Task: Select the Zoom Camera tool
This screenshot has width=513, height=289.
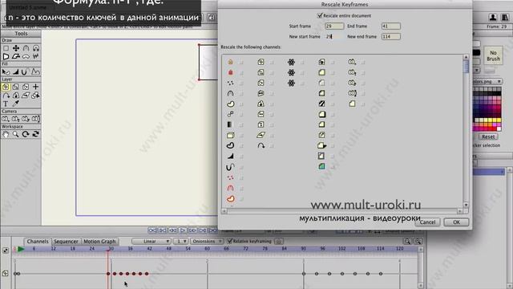Action: pos(16,119)
